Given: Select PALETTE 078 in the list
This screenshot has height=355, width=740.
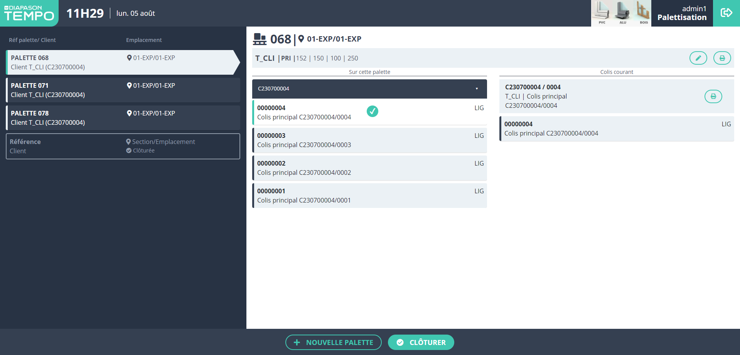Looking at the screenshot, I should 123,118.
